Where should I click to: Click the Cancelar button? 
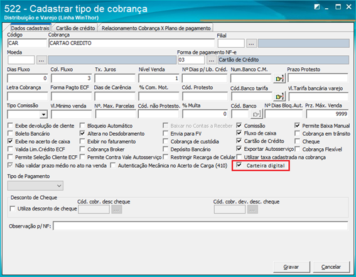click(331, 267)
